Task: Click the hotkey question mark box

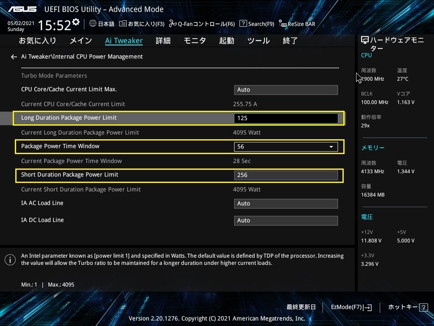Action: point(423,307)
